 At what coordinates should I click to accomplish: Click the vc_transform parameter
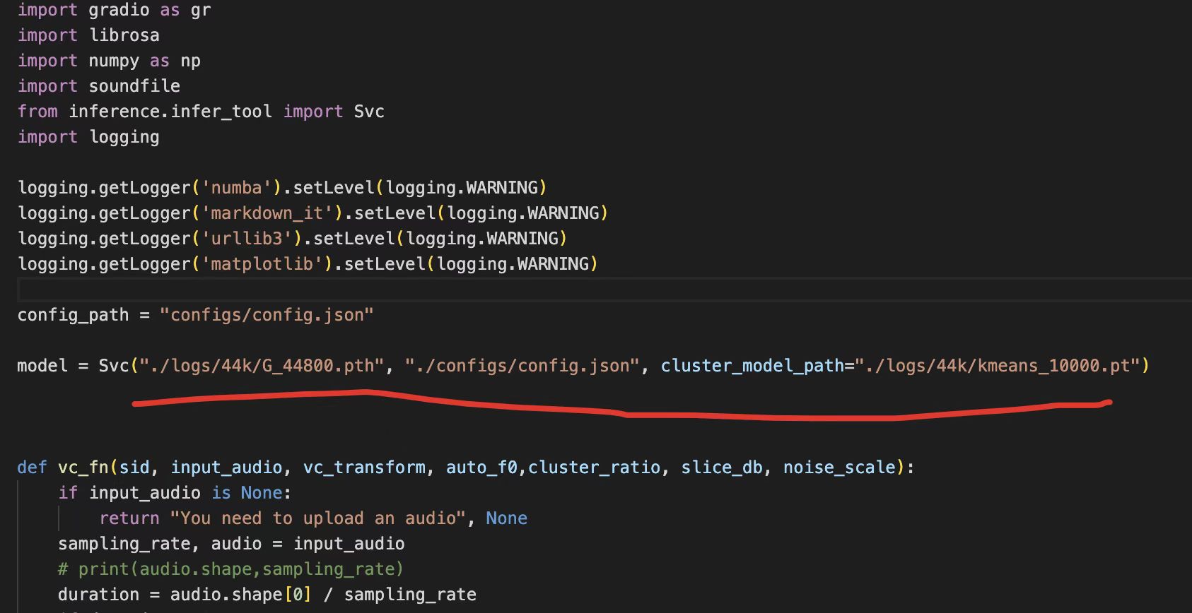coord(364,468)
